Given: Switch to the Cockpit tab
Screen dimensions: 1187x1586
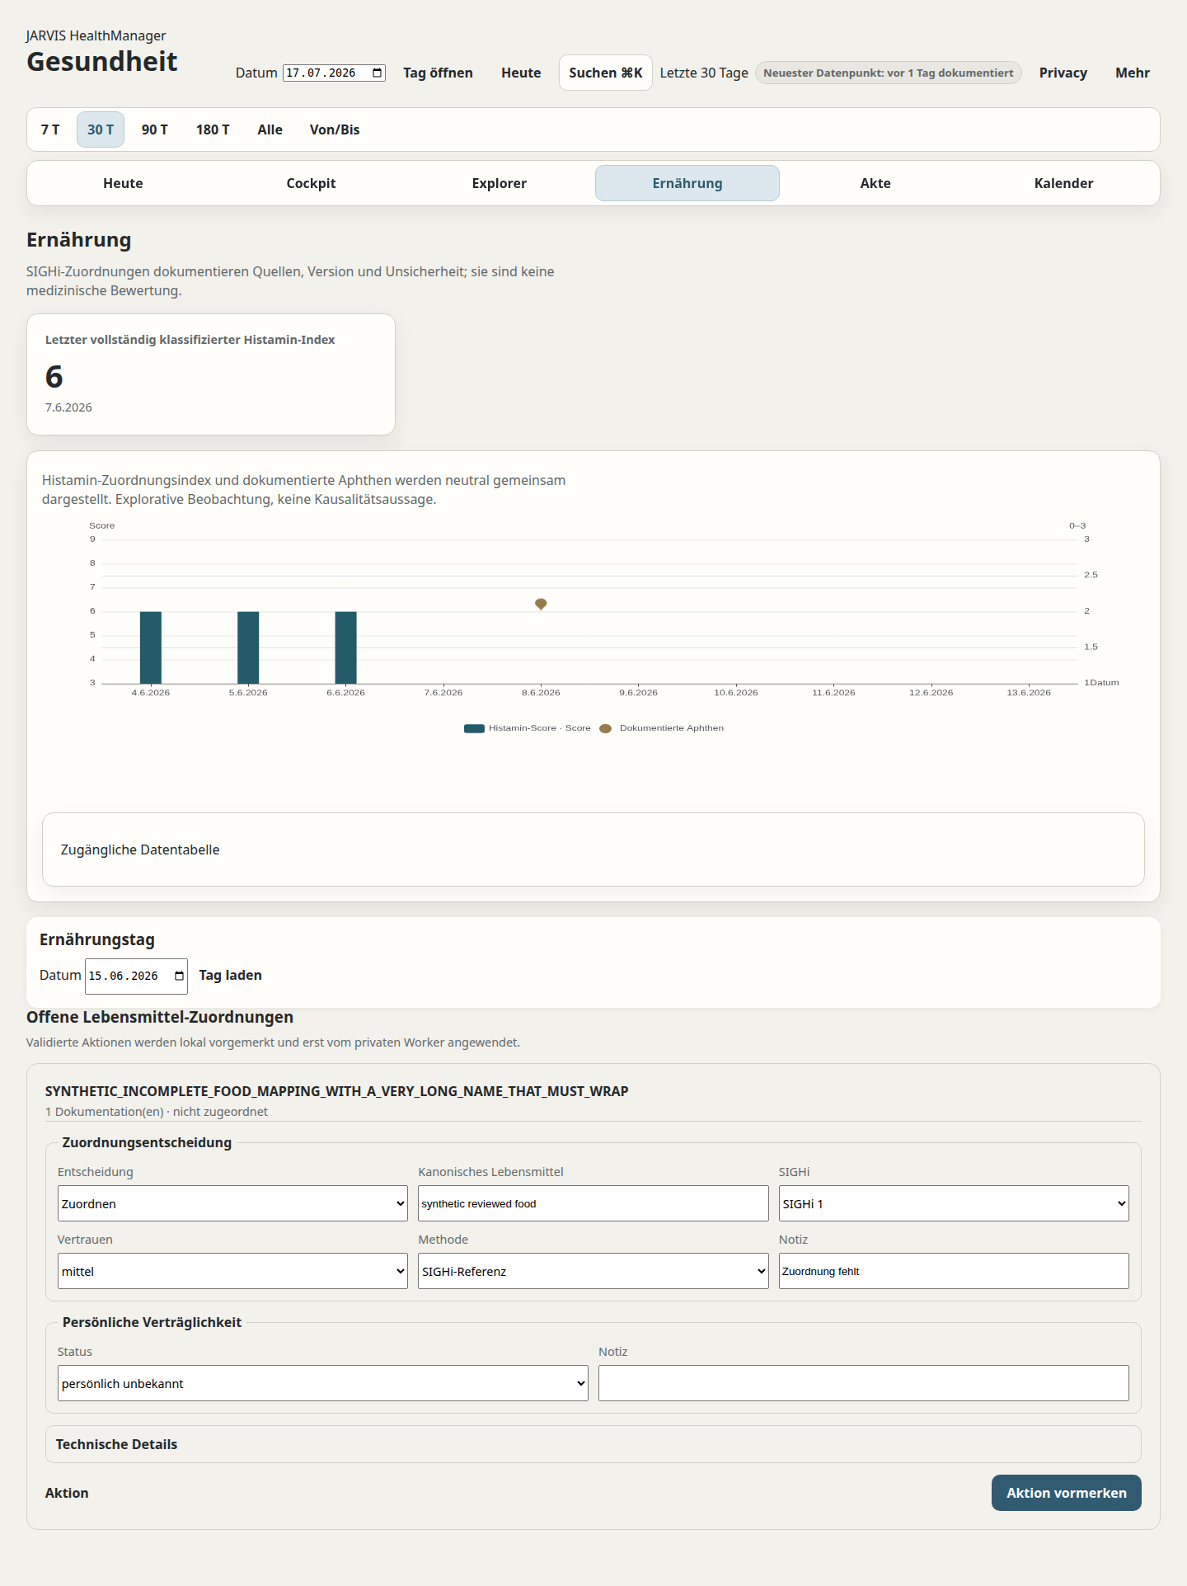Looking at the screenshot, I should point(311,183).
